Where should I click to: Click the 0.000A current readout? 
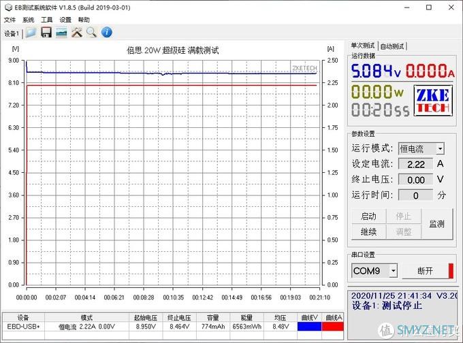click(x=430, y=71)
